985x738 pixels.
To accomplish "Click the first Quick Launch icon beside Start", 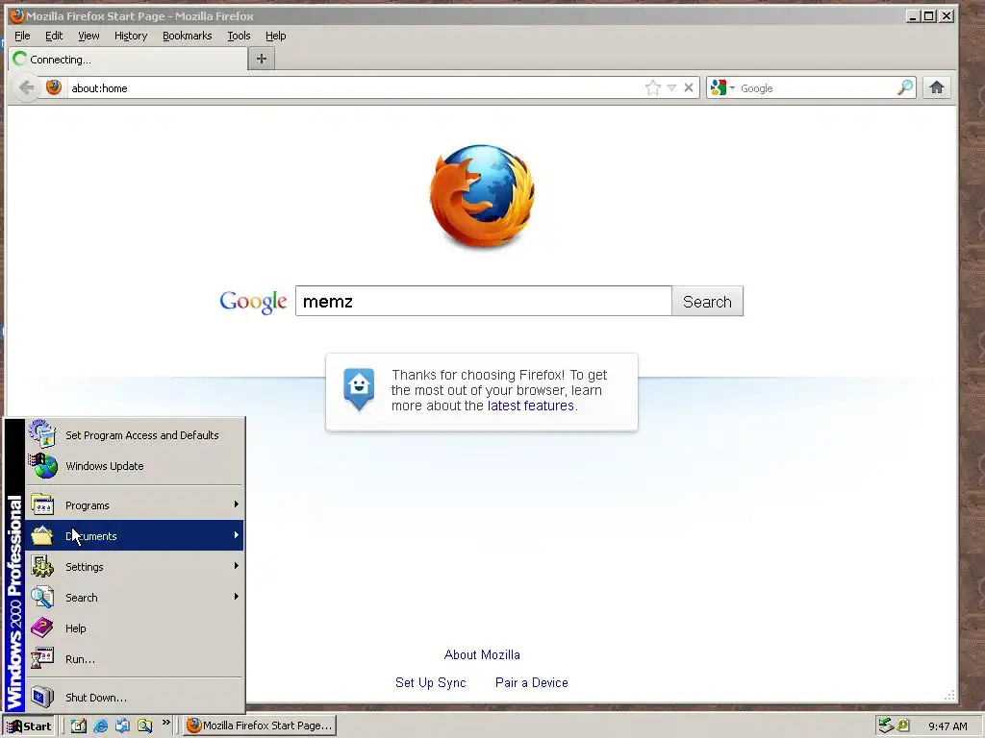I will [x=79, y=726].
